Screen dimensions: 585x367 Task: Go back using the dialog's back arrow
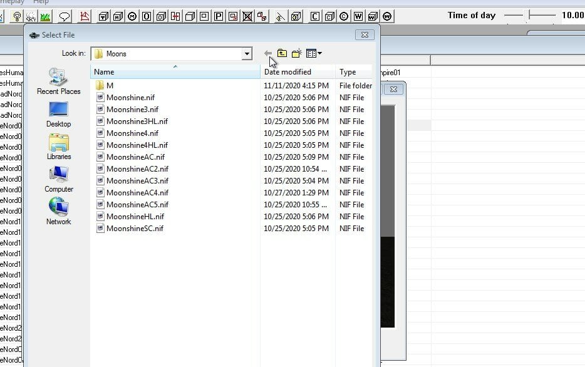pyautogui.click(x=268, y=53)
